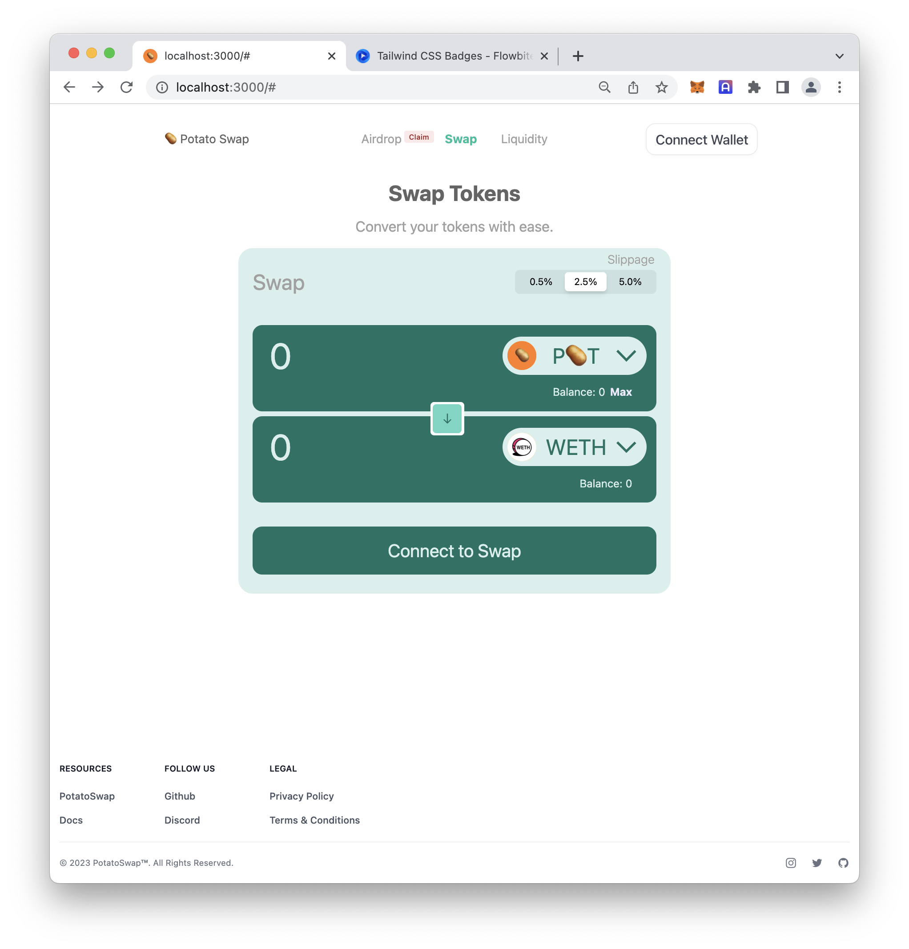Viewport: 909px width, 949px height.
Task: Open the WETH token selector dropdown
Action: pos(574,447)
